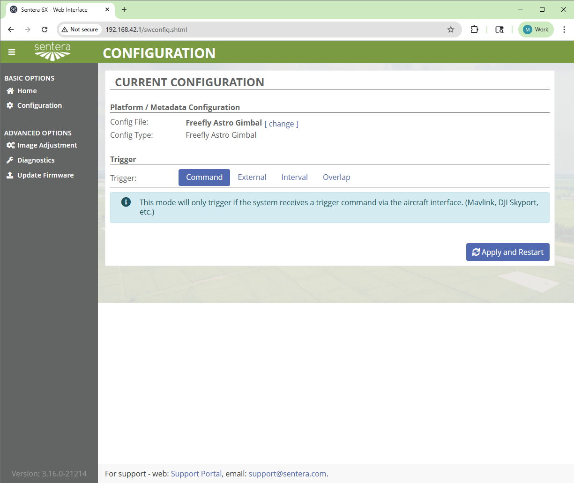Bookmark page with star icon
The width and height of the screenshot is (574, 483).
pos(451,30)
